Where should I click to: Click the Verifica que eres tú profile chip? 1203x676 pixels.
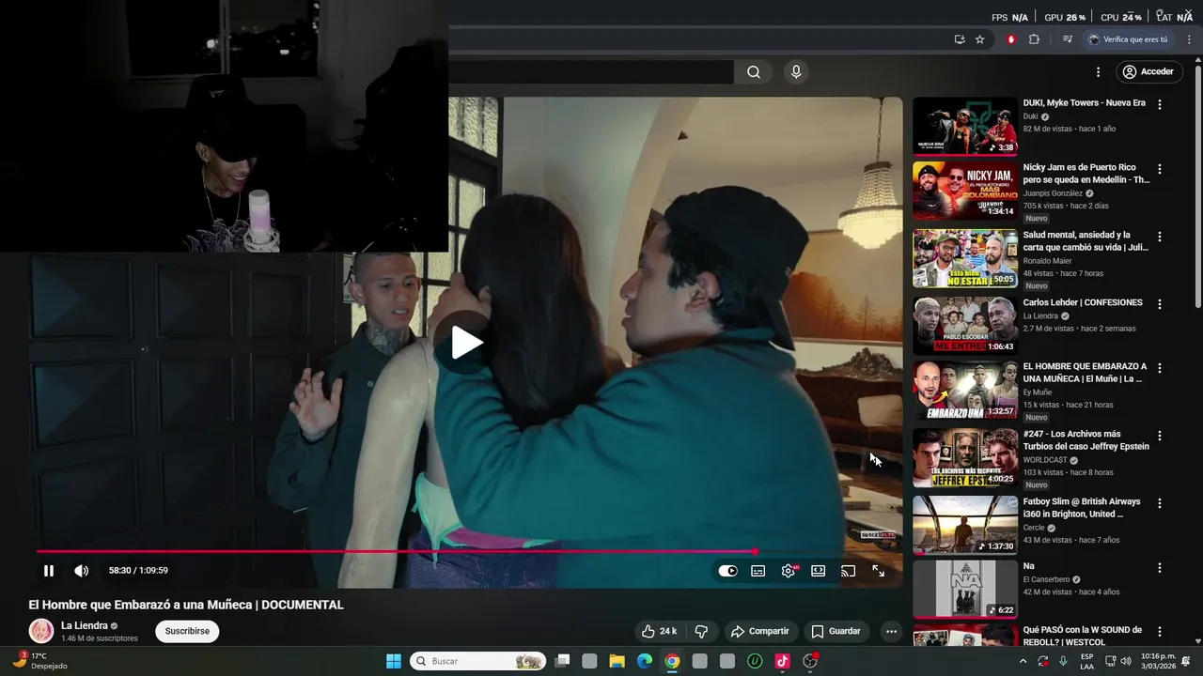tap(1128, 39)
